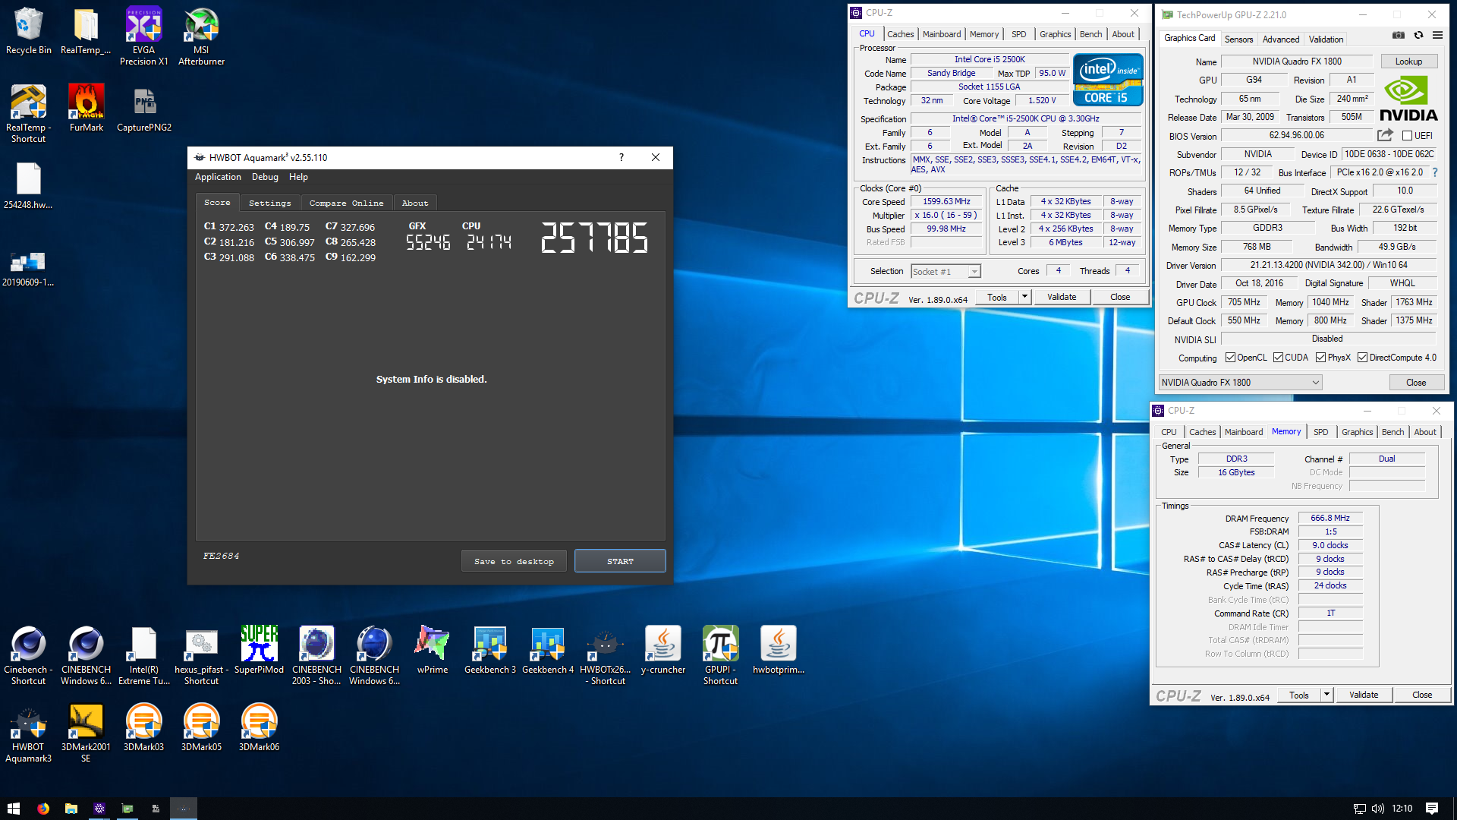Open the 3DMark03 desktop icon
1457x820 pixels.
pos(143,727)
